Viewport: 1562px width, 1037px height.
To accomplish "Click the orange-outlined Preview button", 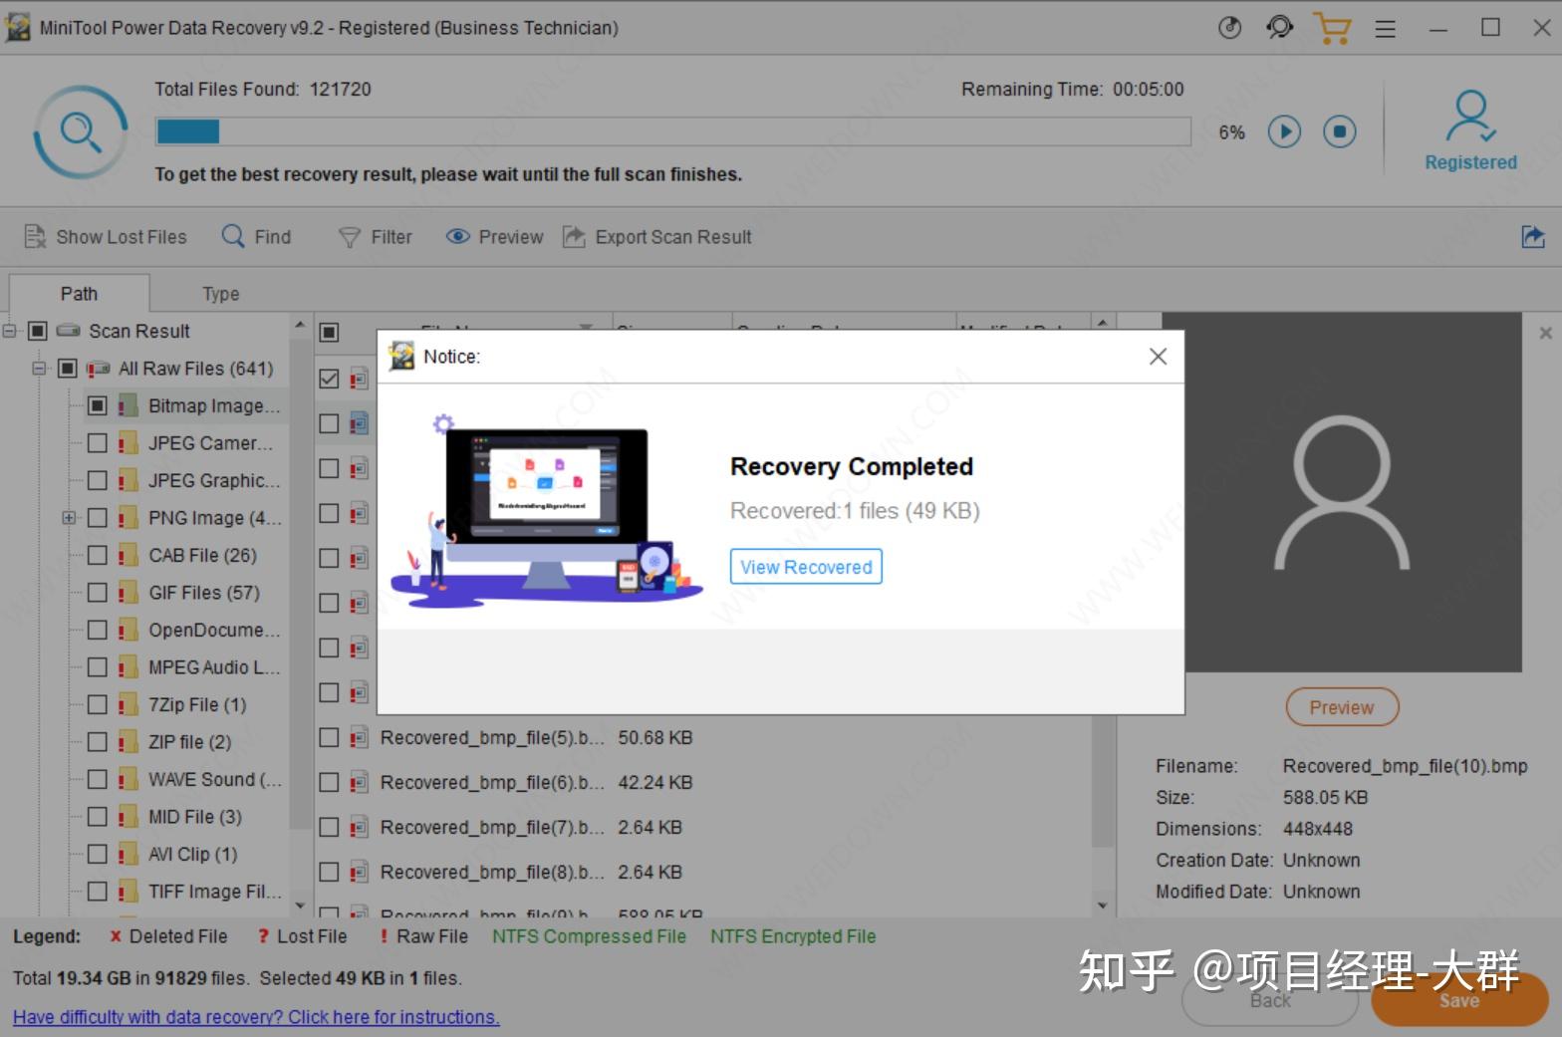I will click(x=1342, y=707).
